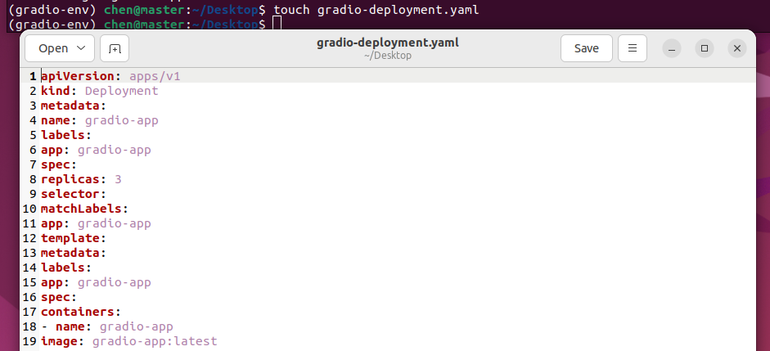Open the Open file dropdown

60,48
